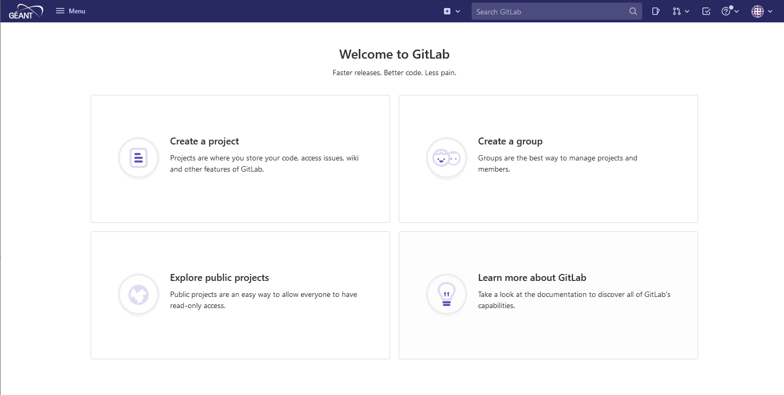Expand the user profile dropdown chevron
Viewport: 784px width, 395px height.
click(x=770, y=11)
